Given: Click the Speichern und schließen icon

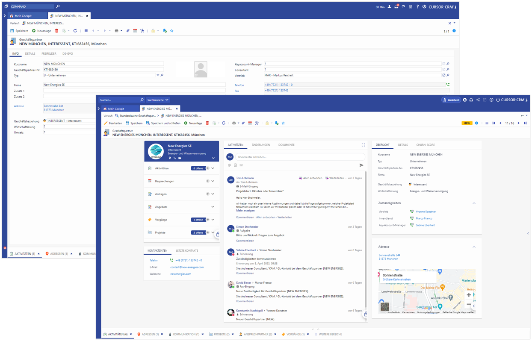Looking at the screenshot, I should [x=148, y=123].
